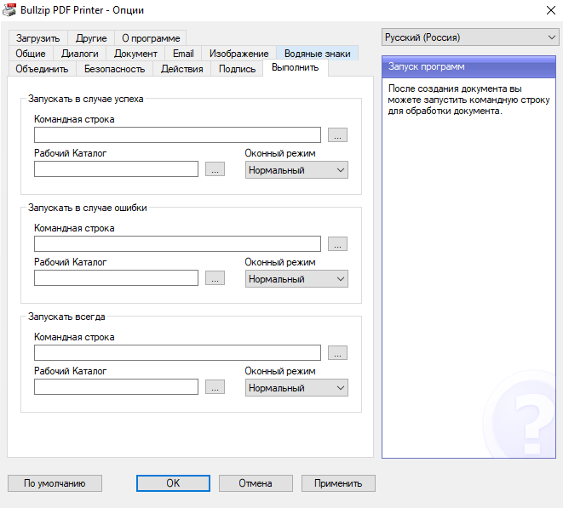Browse for always-run working directory
This screenshot has height=508, width=563.
[x=215, y=387]
